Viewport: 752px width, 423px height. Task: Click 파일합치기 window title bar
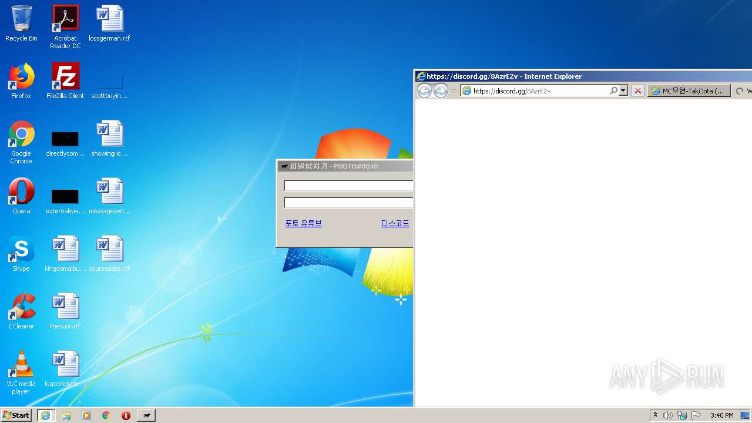(x=345, y=166)
